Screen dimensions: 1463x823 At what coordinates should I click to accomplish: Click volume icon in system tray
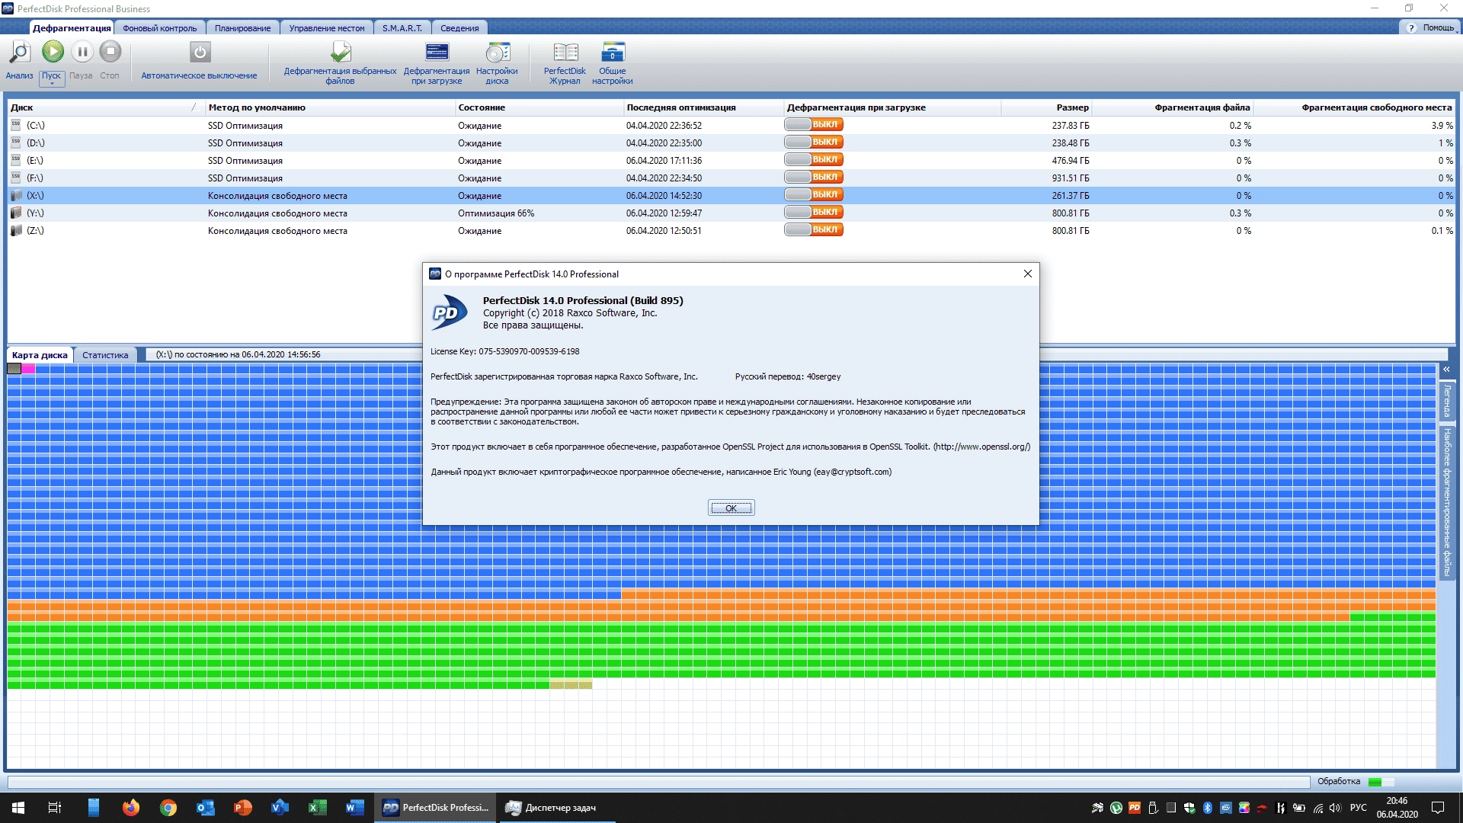[x=1335, y=808]
